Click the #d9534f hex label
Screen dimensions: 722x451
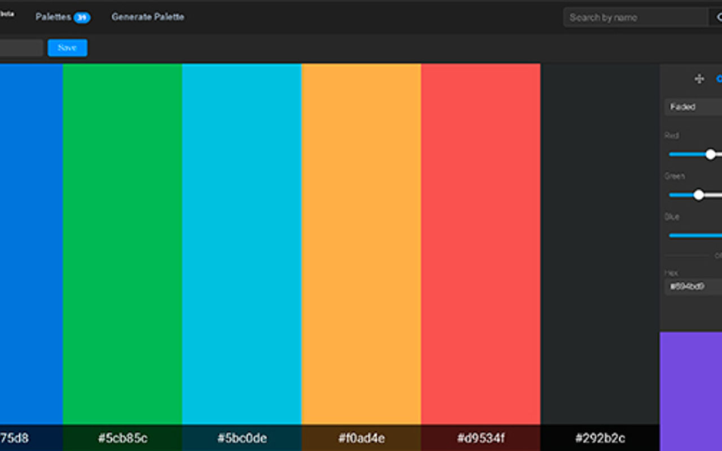coord(481,438)
